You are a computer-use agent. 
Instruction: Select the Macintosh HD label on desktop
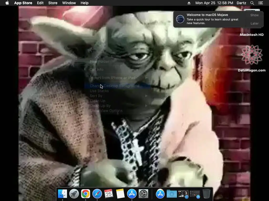[x=252, y=35]
